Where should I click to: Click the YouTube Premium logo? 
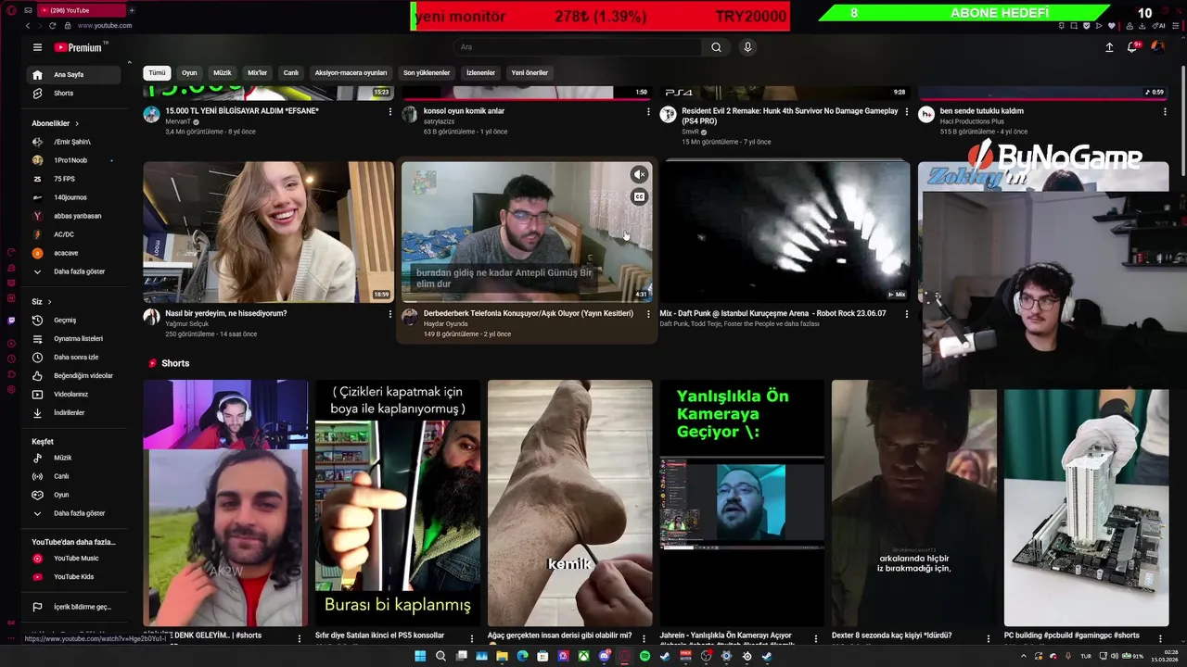tap(78, 47)
